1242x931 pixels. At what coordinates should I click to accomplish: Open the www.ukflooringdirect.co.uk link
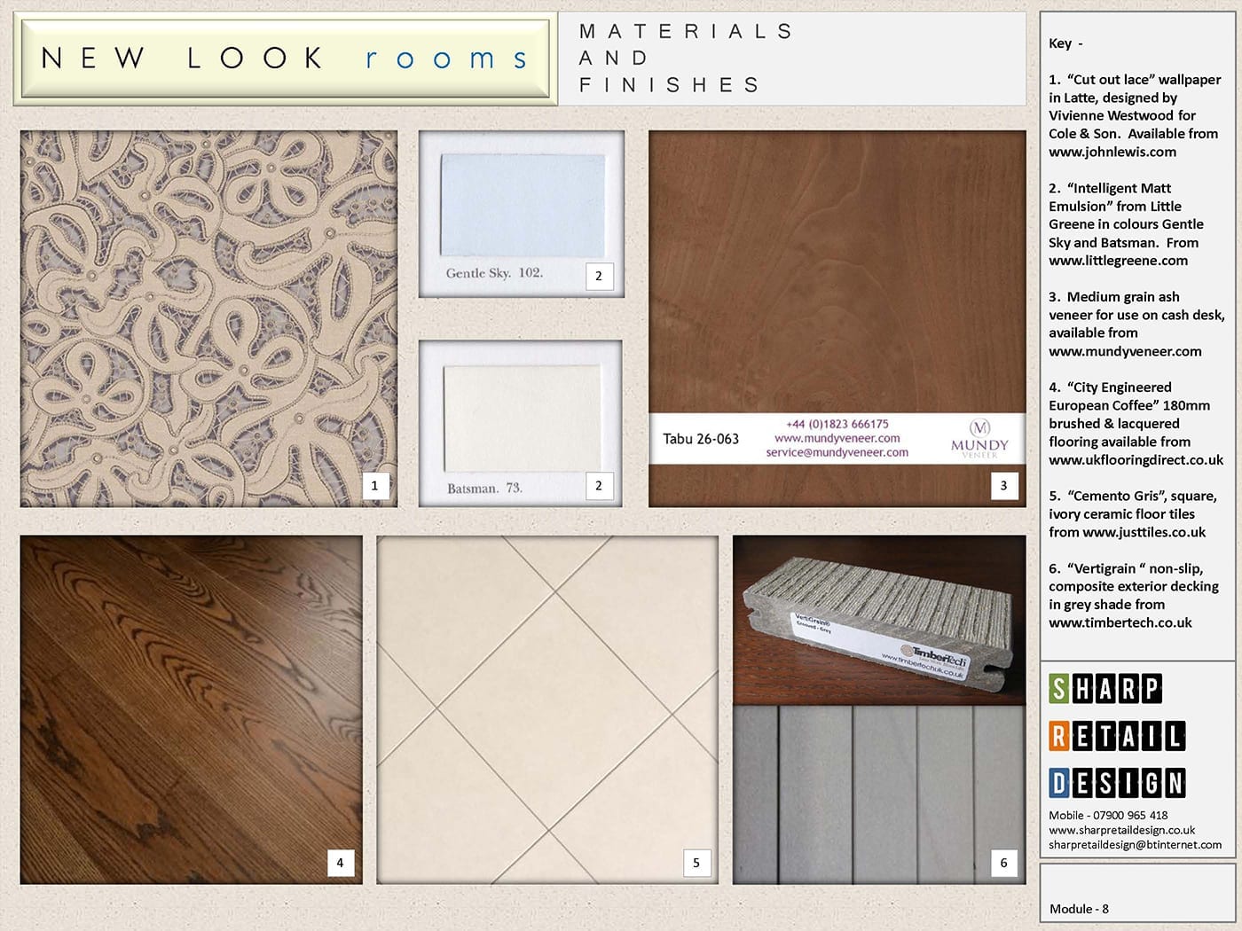1136,460
